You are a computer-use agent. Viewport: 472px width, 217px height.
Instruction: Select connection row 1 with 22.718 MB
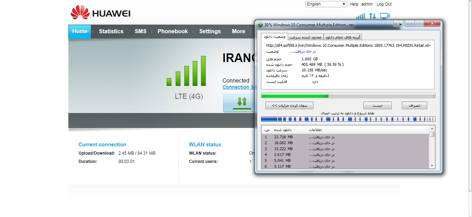pos(345,137)
